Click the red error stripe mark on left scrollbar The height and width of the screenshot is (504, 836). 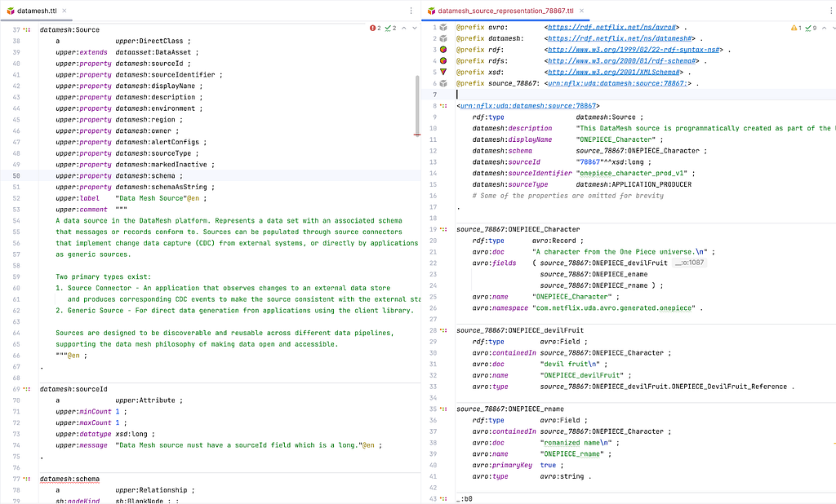417,135
